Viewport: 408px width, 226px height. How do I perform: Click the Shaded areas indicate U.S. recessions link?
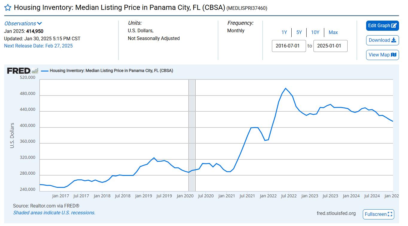coord(54,213)
